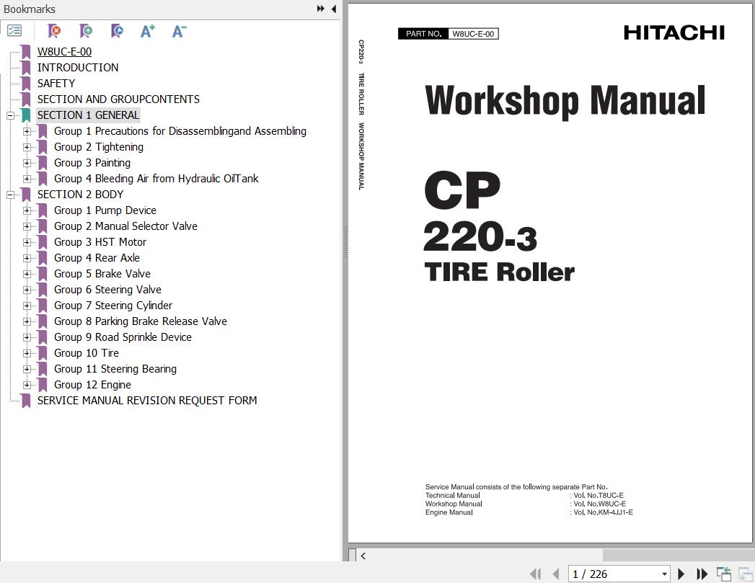Expand Group 12 Engine bookmark
The height and width of the screenshot is (583, 755).
tap(27, 385)
